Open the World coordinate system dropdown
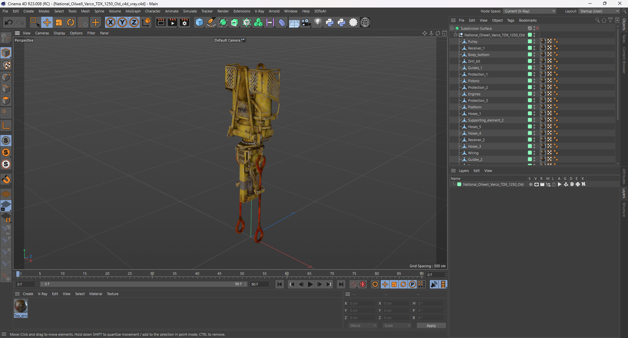 tap(363, 326)
